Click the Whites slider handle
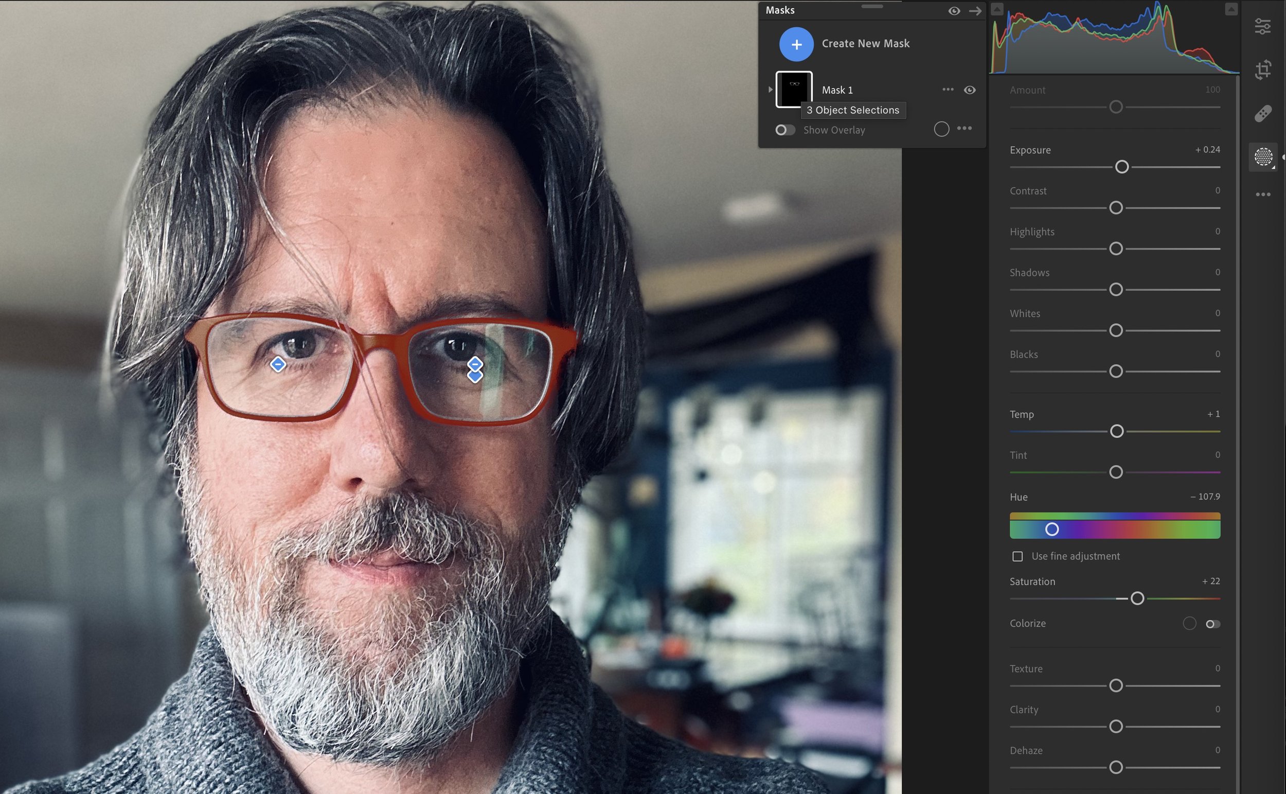Image resolution: width=1286 pixels, height=794 pixels. [1116, 331]
